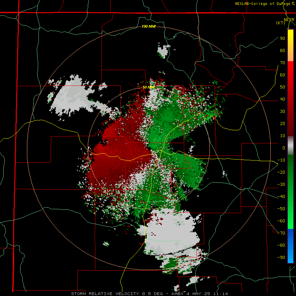This screenshot has height=296, width=296.
Task: Click the '-60' value on velocity scale
Action: pos(281,221)
